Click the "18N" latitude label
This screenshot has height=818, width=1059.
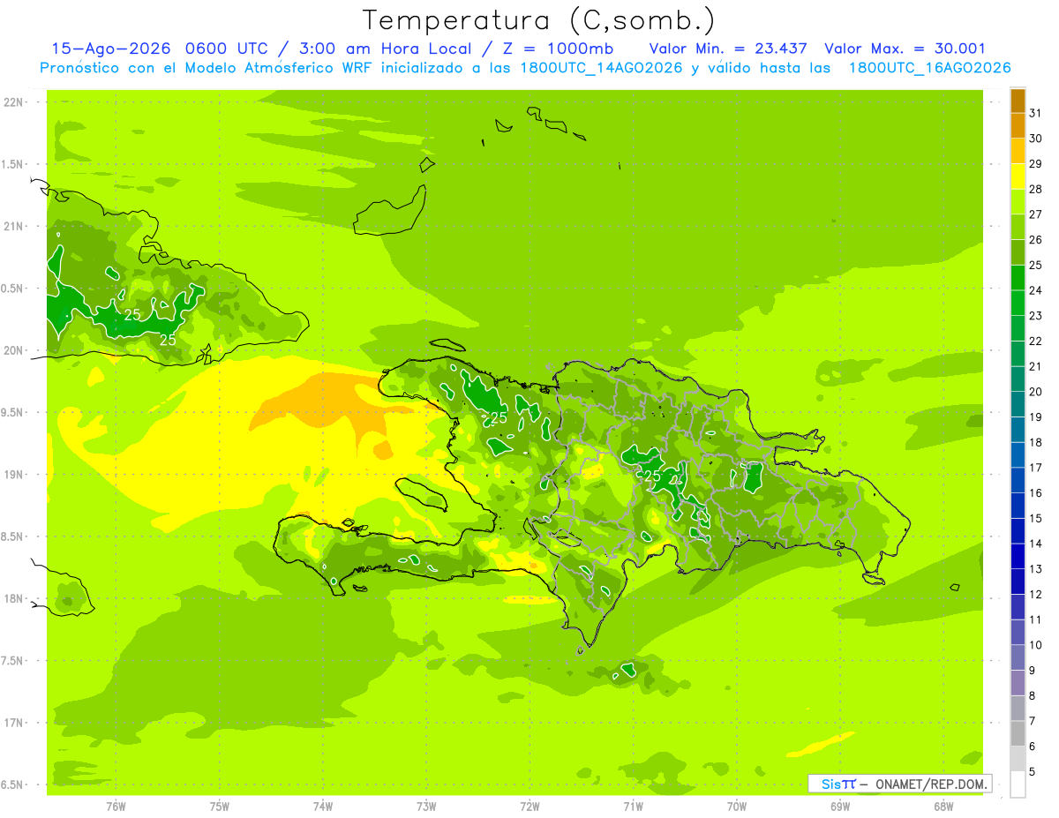pos(14,599)
